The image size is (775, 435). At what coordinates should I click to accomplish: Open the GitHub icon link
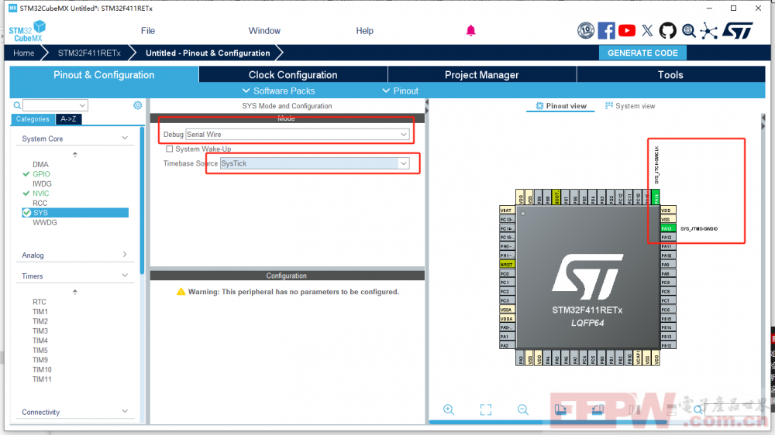point(667,31)
